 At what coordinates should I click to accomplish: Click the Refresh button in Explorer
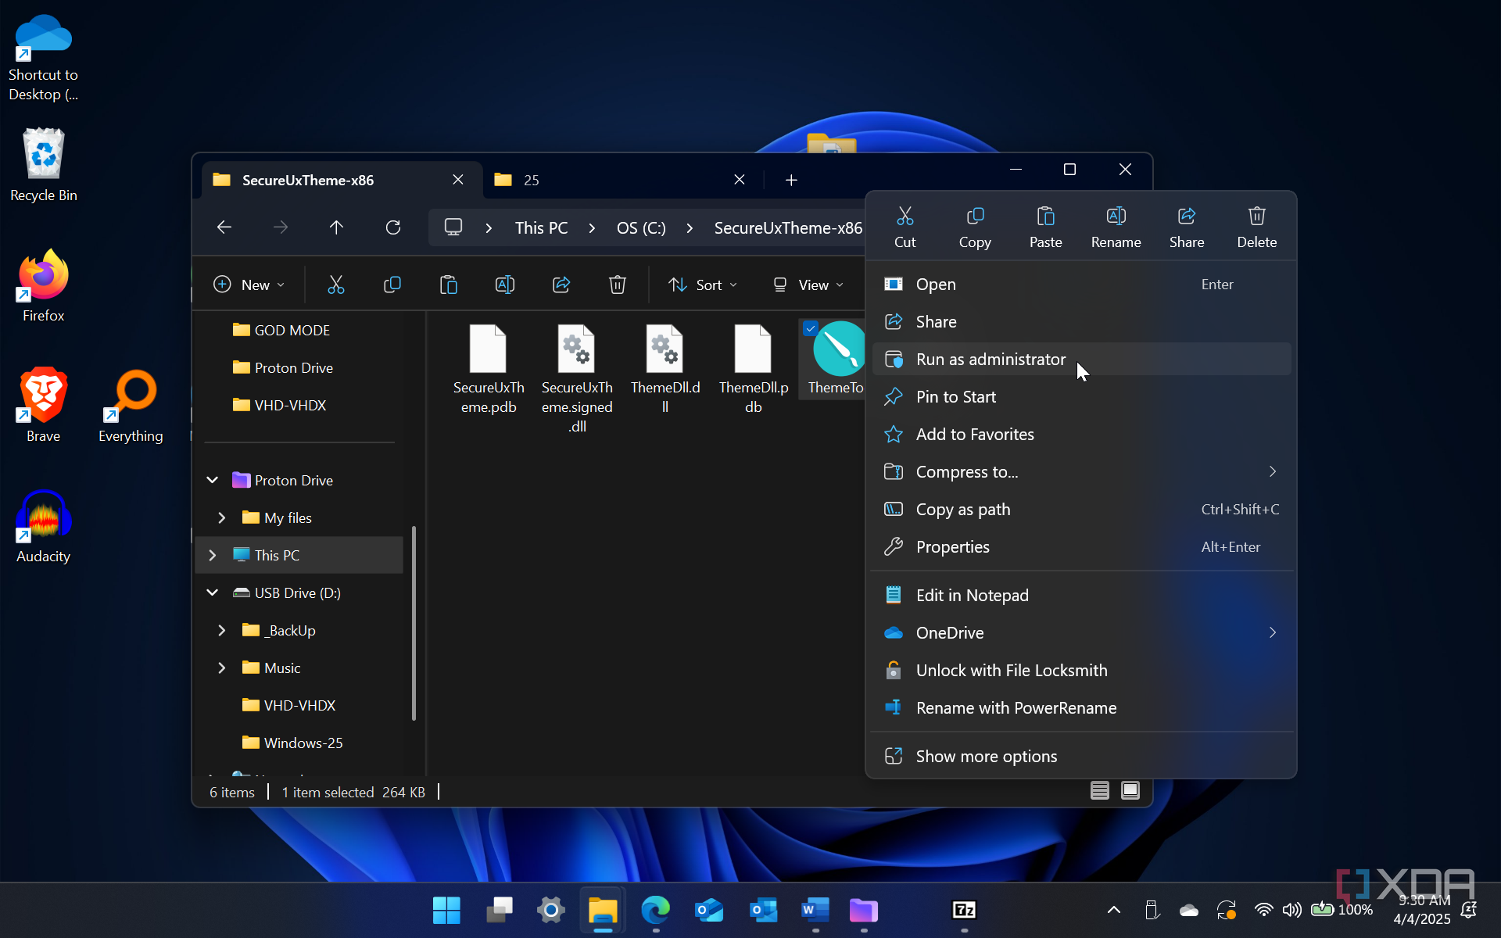click(x=393, y=227)
